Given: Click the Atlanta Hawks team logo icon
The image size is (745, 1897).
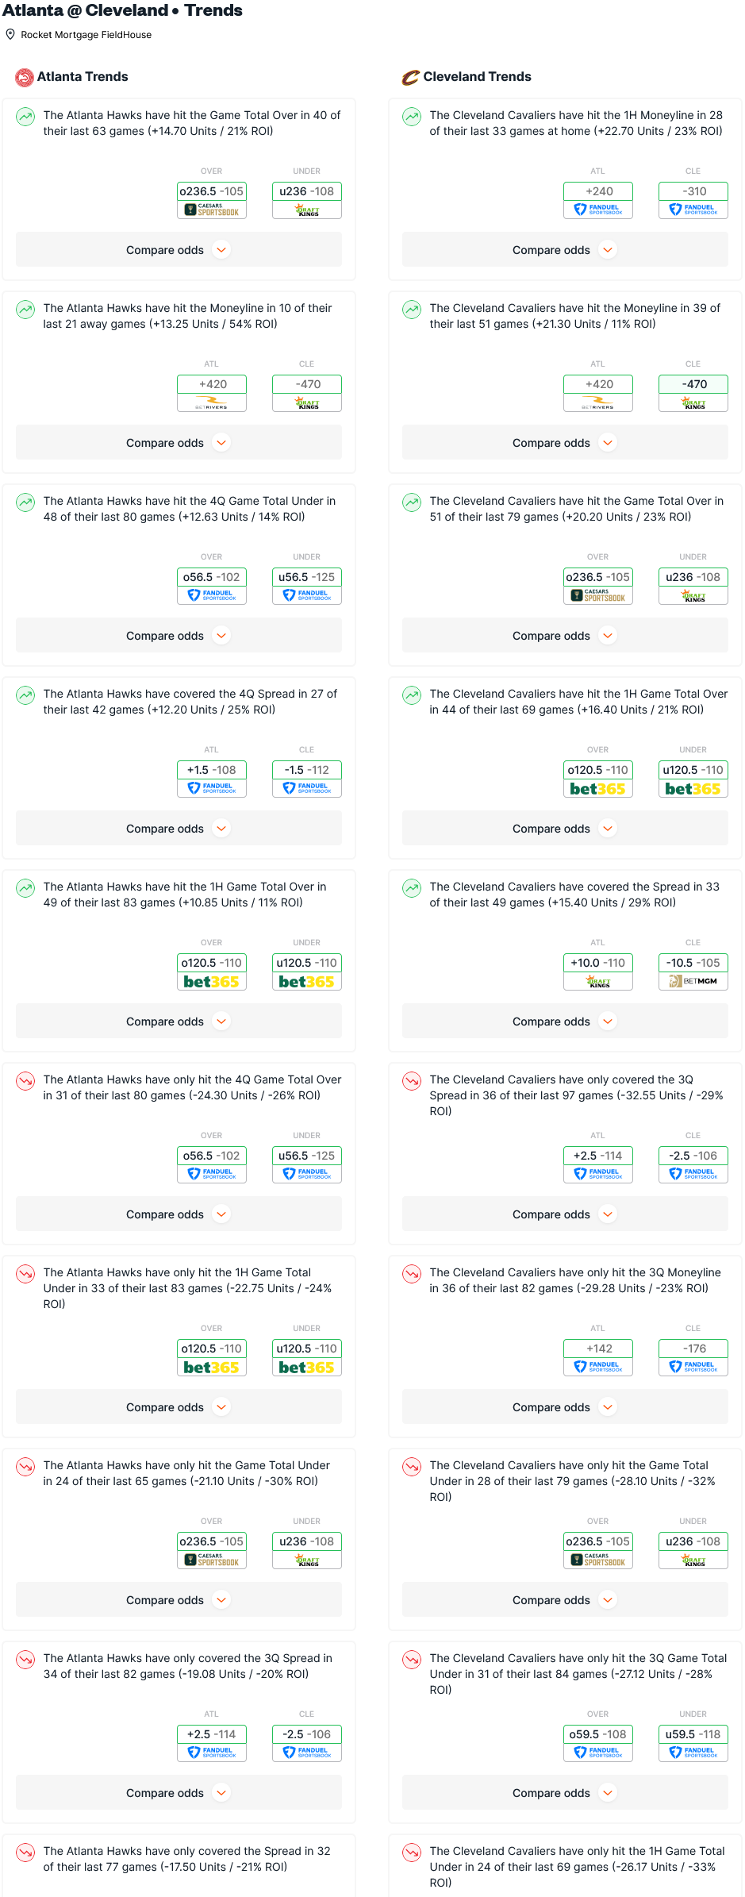Looking at the screenshot, I should click(25, 77).
